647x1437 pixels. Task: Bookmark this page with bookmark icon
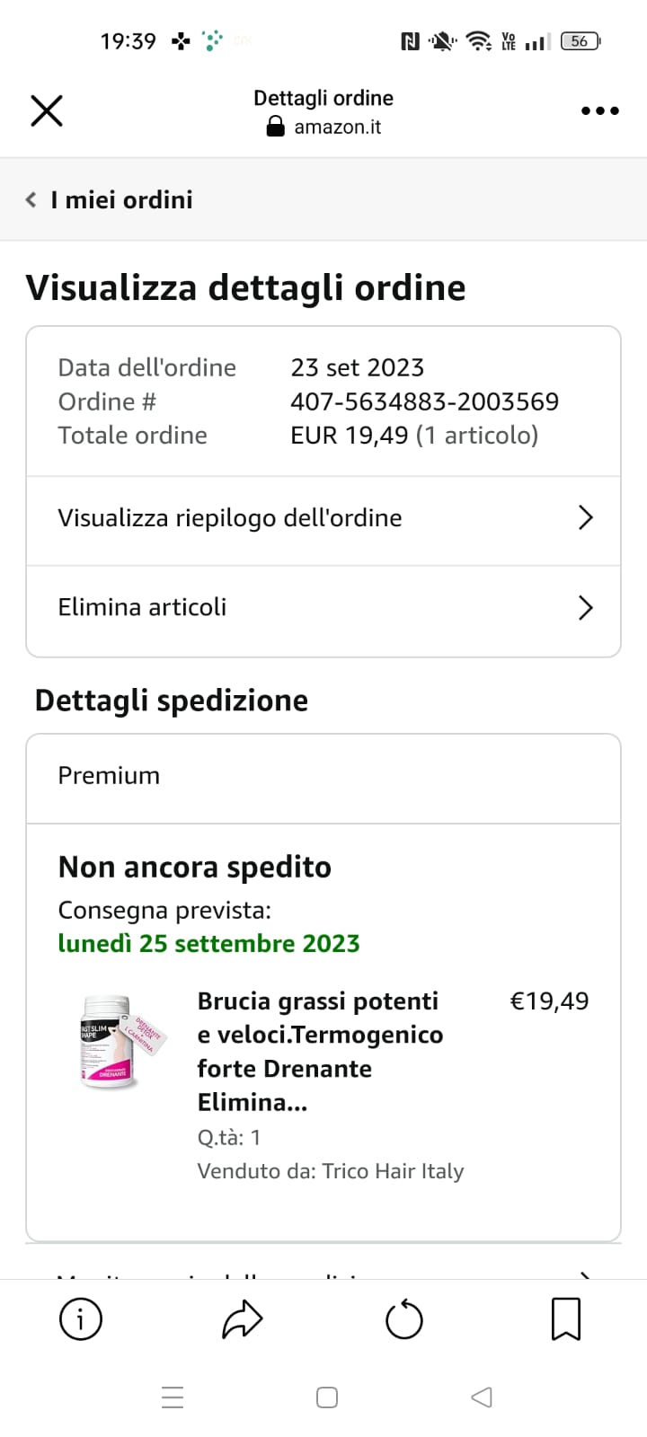pyautogui.click(x=565, y=1319)
